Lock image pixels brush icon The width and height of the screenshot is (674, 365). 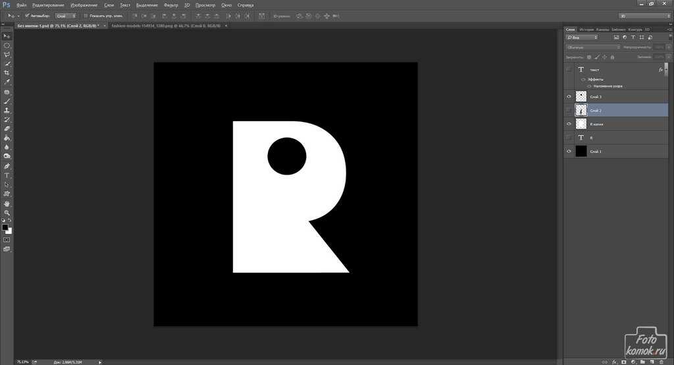596,57
